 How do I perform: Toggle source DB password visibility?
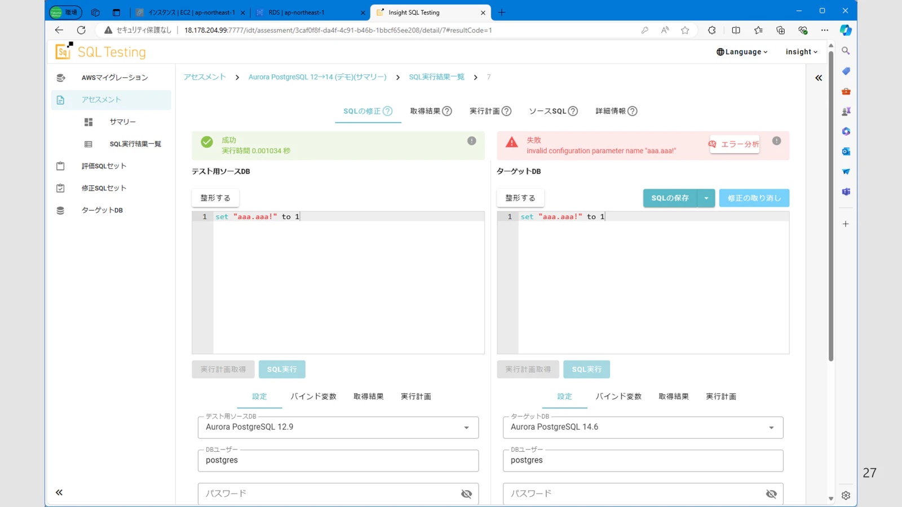tap(466, 494)
